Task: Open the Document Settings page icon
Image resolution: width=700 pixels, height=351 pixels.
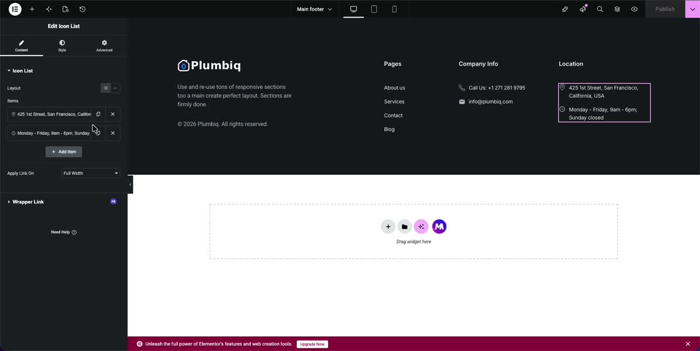Action: [66, 9]
